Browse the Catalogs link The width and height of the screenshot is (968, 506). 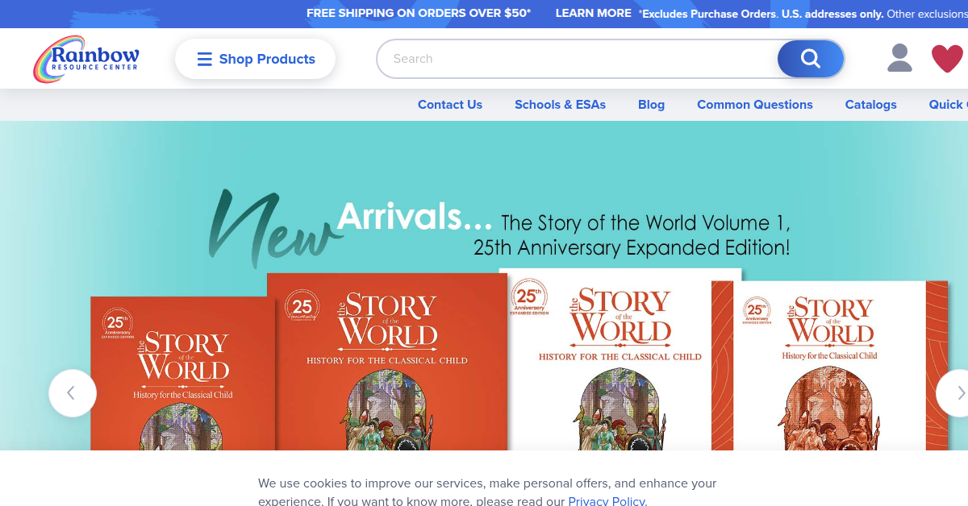pyautogui.click(x=870, y=105)
